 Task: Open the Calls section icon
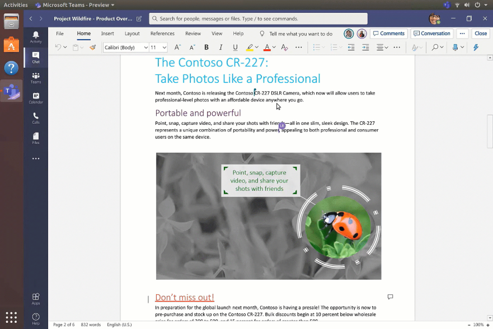pyautogui.click(x=36, y=118)
